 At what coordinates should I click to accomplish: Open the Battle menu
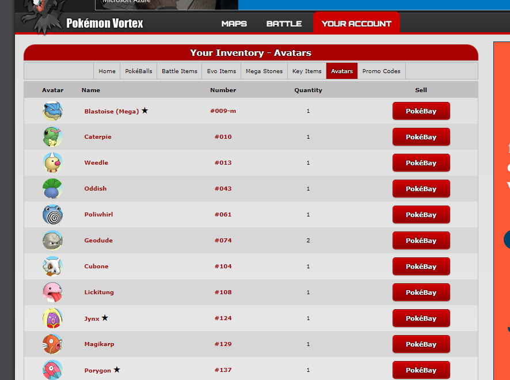pyautogui.click(x=284, y=24)
